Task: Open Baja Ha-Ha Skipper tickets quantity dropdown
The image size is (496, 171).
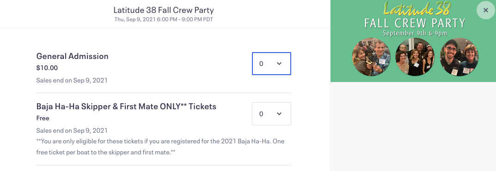Action: pyautogui.click(x=271, y=113)
